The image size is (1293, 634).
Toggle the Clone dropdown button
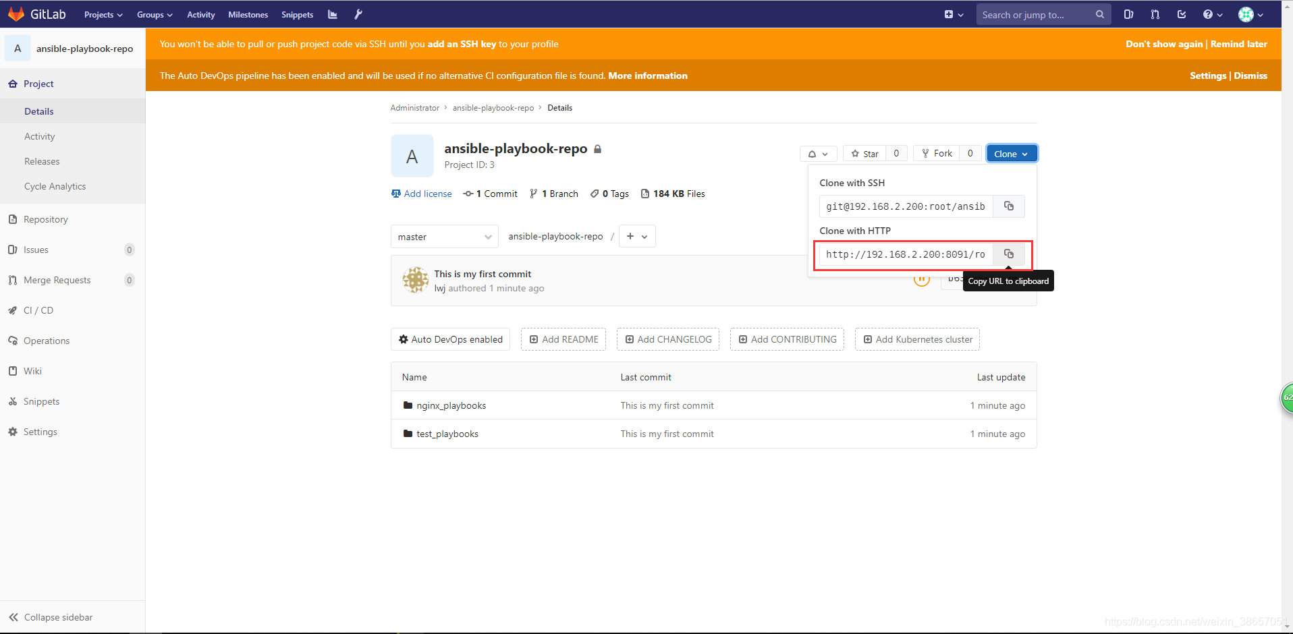[x=1012, y=154]
